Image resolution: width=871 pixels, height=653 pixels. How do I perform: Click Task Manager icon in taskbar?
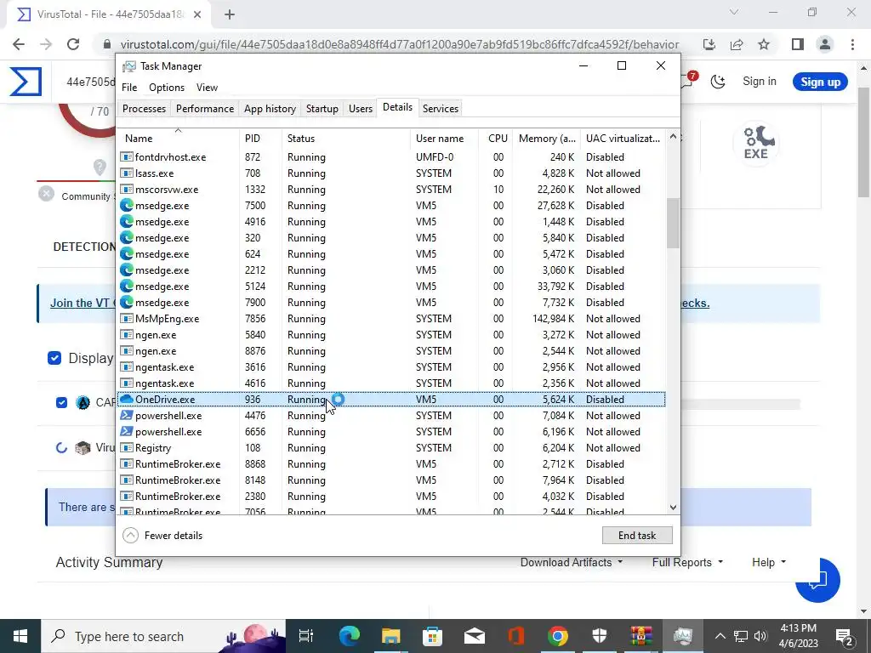point(682,636)
